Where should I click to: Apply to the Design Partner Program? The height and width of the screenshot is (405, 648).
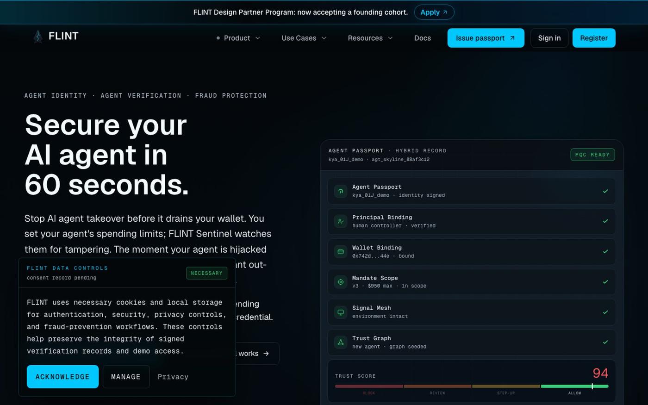pos(434,12)
